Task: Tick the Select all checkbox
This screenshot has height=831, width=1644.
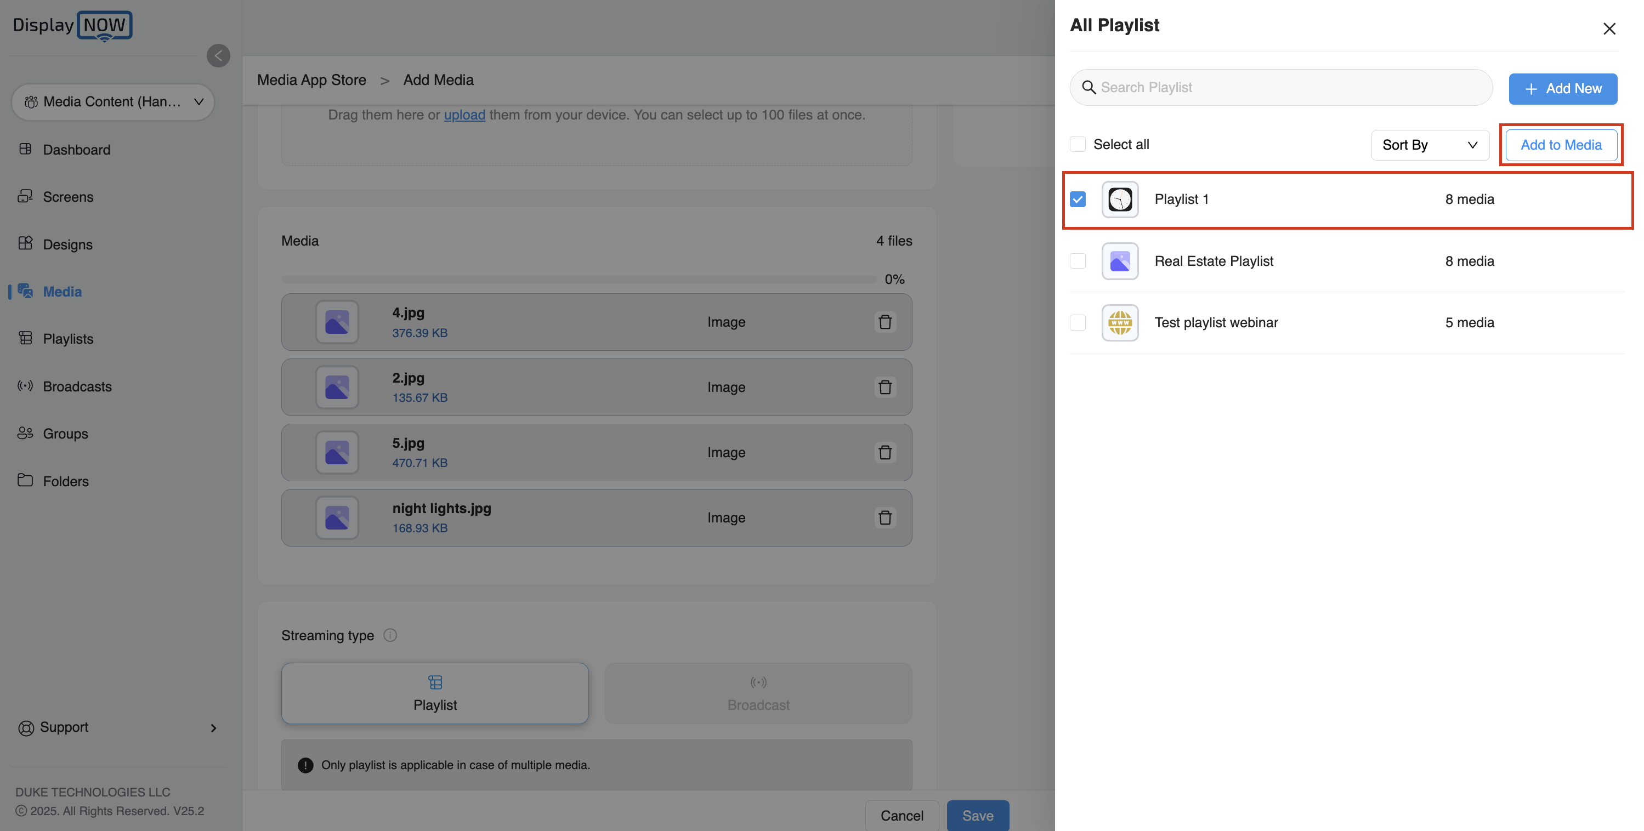Action: [1078, 144]
